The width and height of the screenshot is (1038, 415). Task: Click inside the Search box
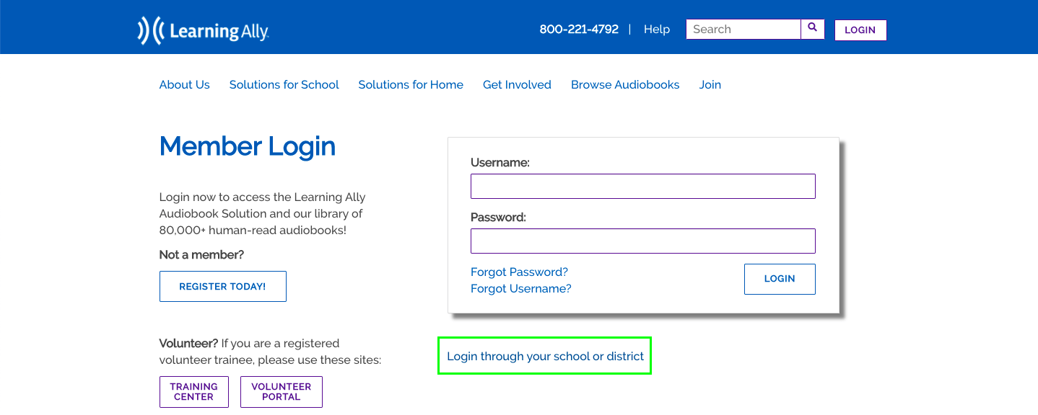point(743,29)
